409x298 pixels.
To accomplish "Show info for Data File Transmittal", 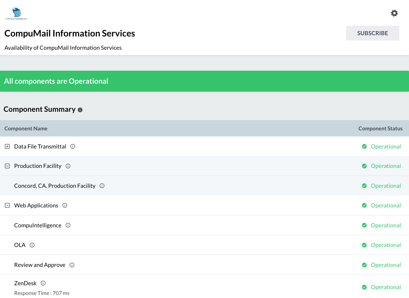I will coord(73,146).
